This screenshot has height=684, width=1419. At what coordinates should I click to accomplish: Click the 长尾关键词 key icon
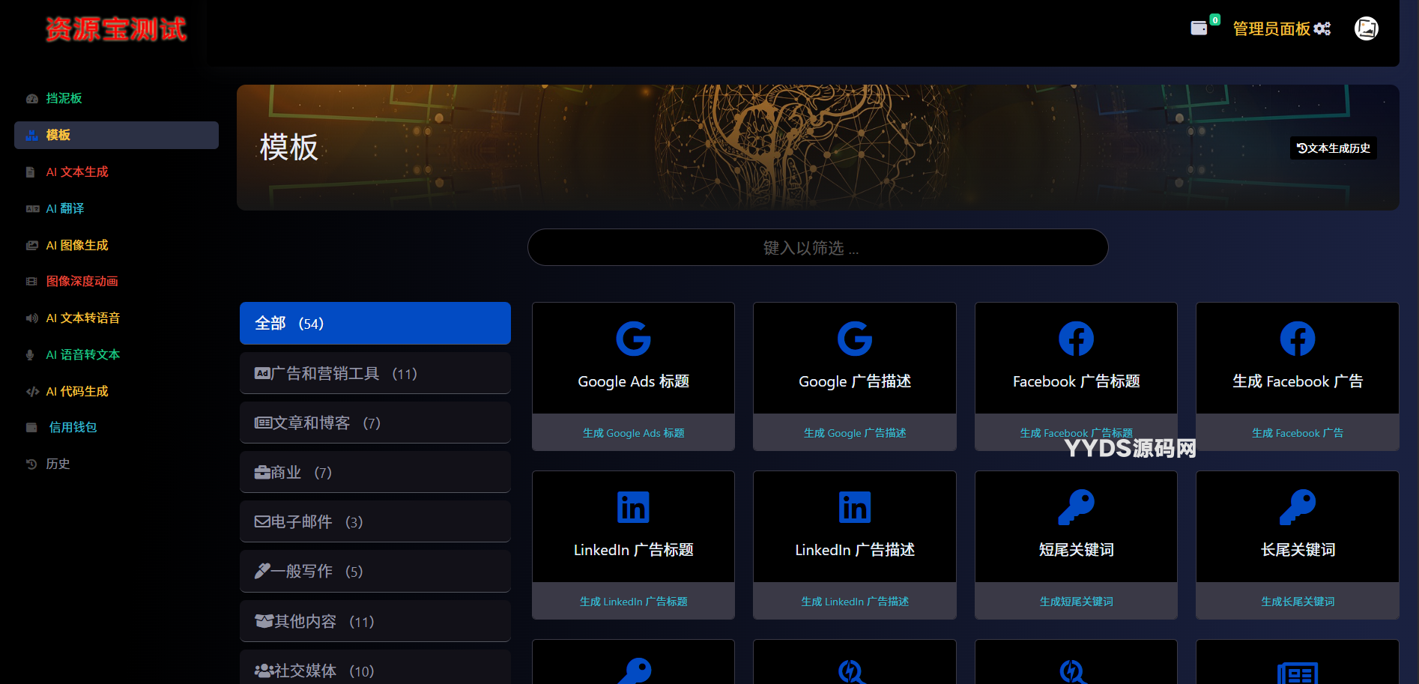point(1298,507)
